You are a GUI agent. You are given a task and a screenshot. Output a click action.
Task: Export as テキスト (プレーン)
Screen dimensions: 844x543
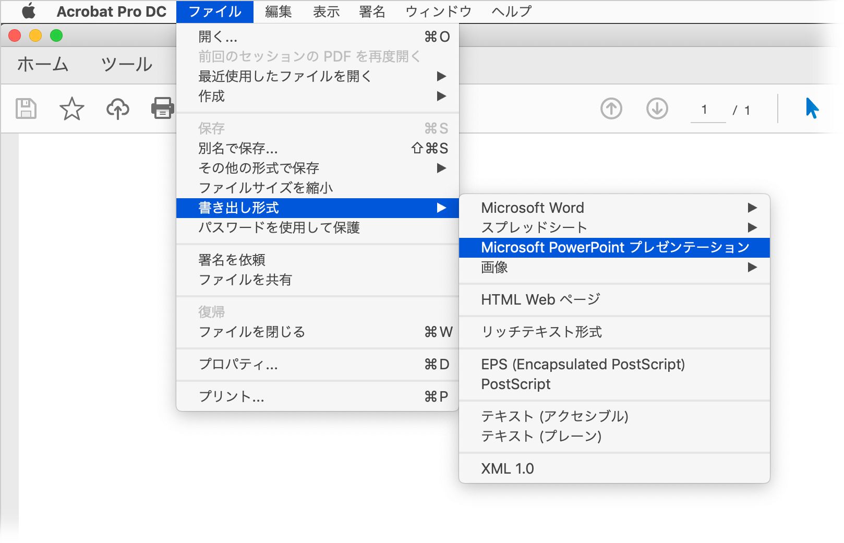coord(614,436)
